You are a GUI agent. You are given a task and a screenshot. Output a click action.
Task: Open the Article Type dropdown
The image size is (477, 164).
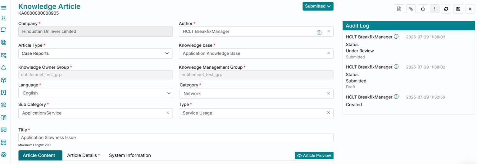coord(95,54)
